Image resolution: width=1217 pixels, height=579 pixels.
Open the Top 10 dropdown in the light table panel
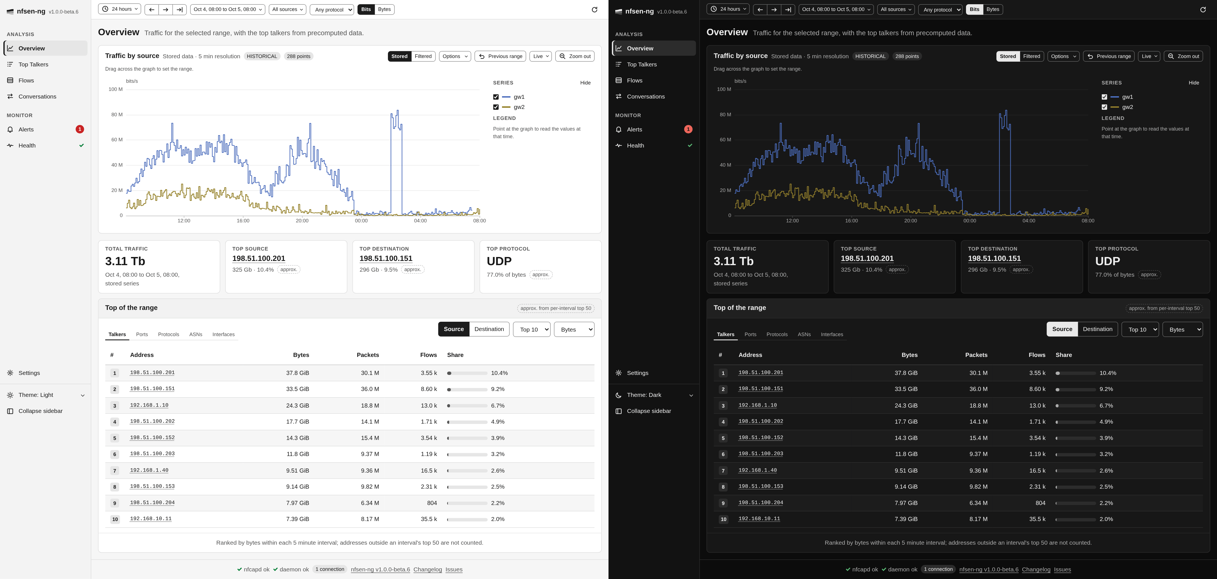(x=532, y=329)
